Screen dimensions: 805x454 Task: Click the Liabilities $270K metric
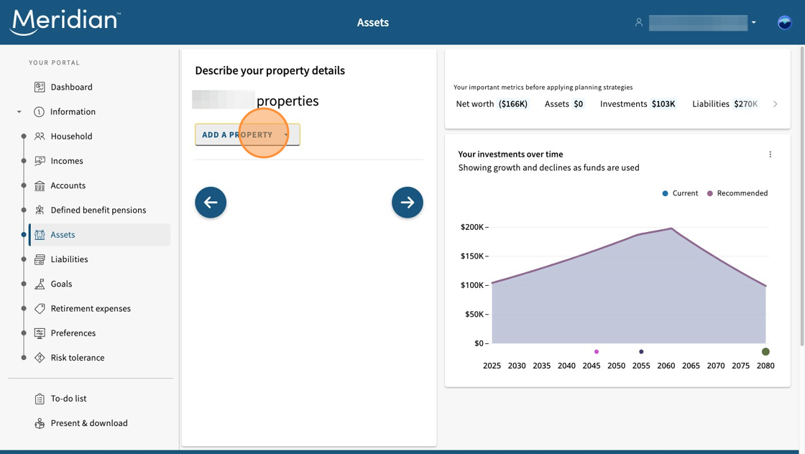[x=725, y=104]
